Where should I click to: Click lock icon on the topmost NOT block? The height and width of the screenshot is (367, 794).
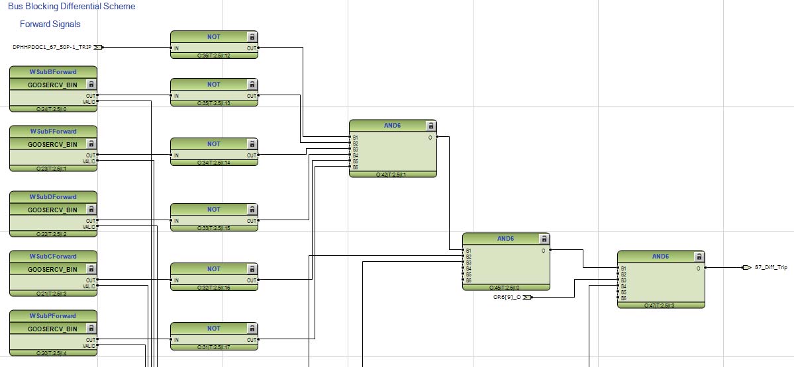(252, 36)
